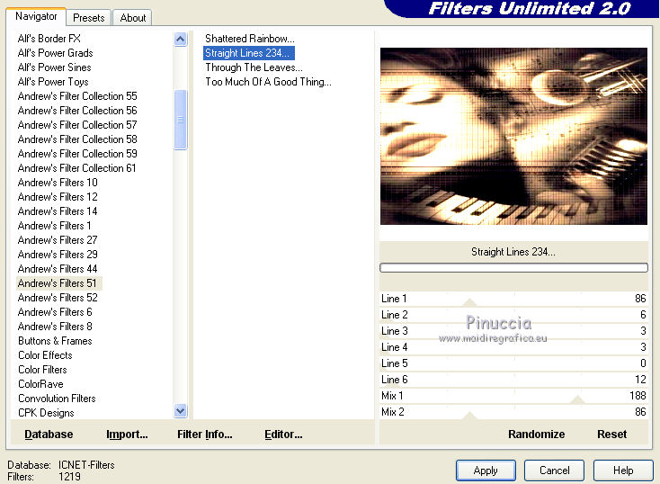Adjust the Line 3 slider
Image resolution: width=660 pixels, height=484 pixels.
tap(513, 331)
